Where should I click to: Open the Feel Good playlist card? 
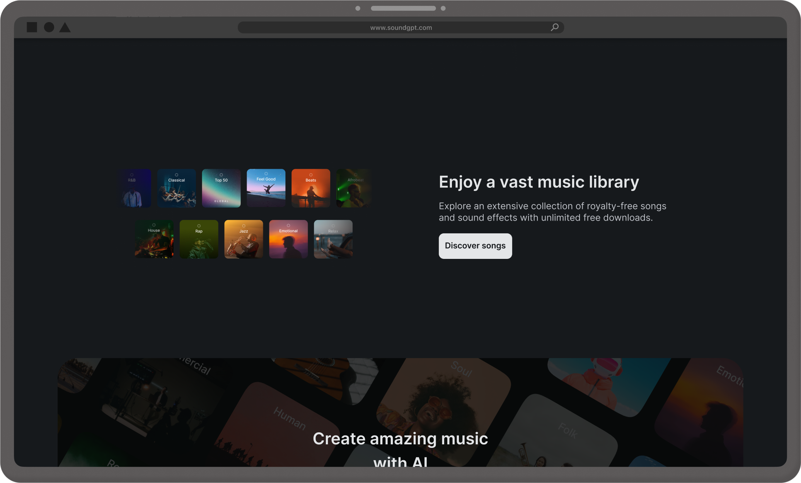pos(266,188)
